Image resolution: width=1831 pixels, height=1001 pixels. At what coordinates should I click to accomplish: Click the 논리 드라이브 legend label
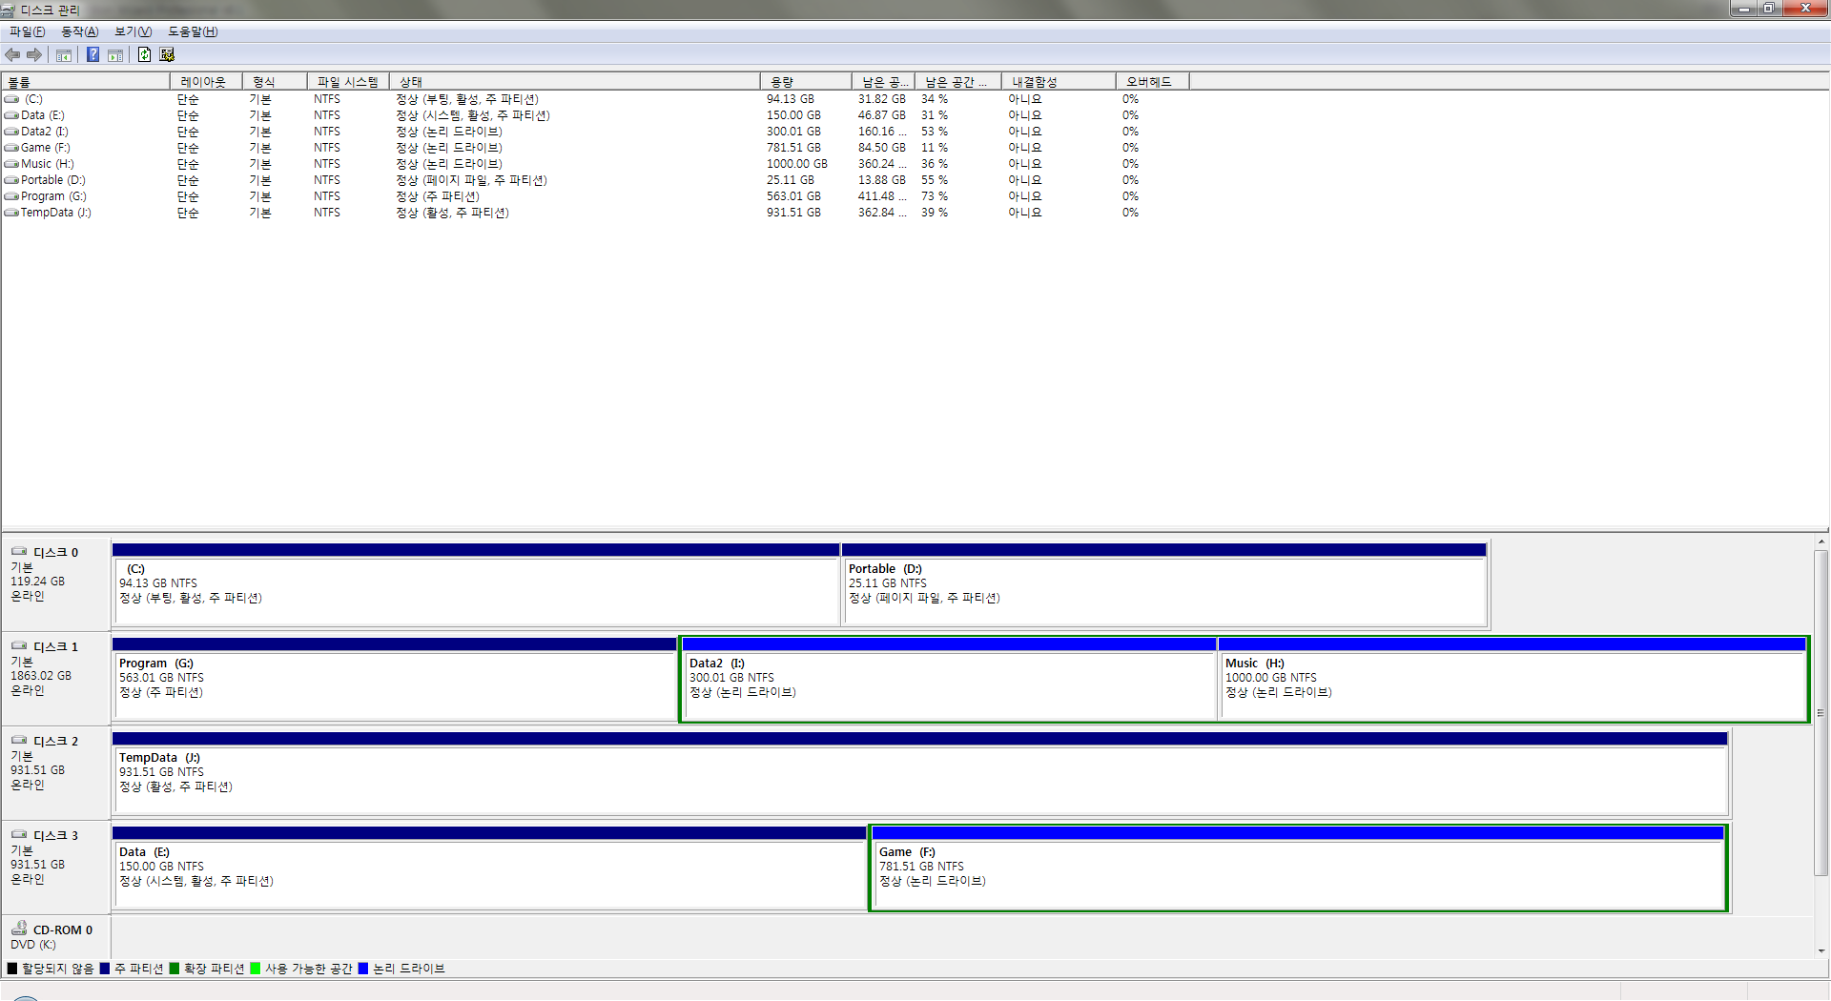tap(408, 969)
